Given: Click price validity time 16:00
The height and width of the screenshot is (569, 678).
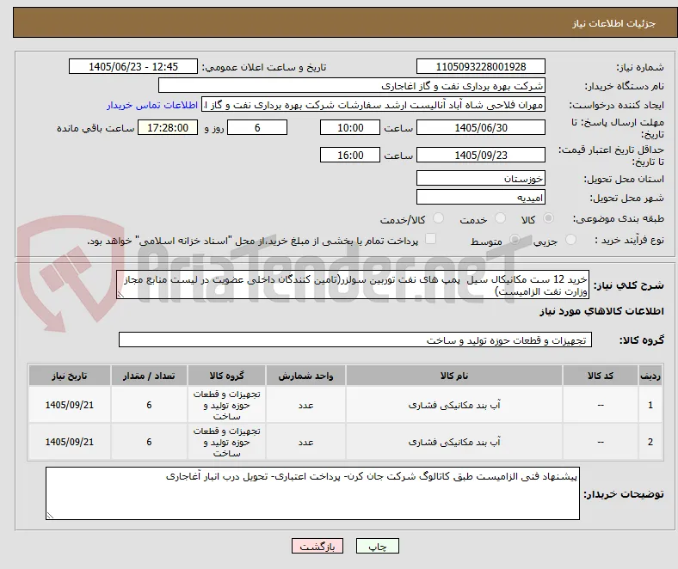Looking at the screenshot, I should [350, 155].
